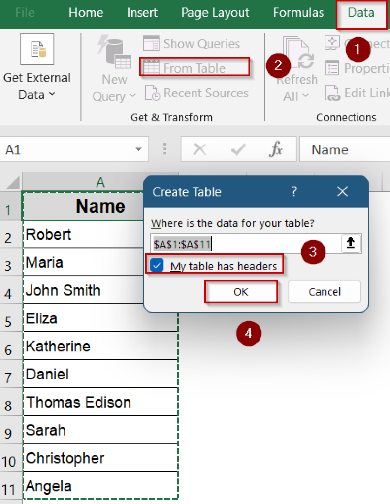Click inside the table range input field

(236, 243)
